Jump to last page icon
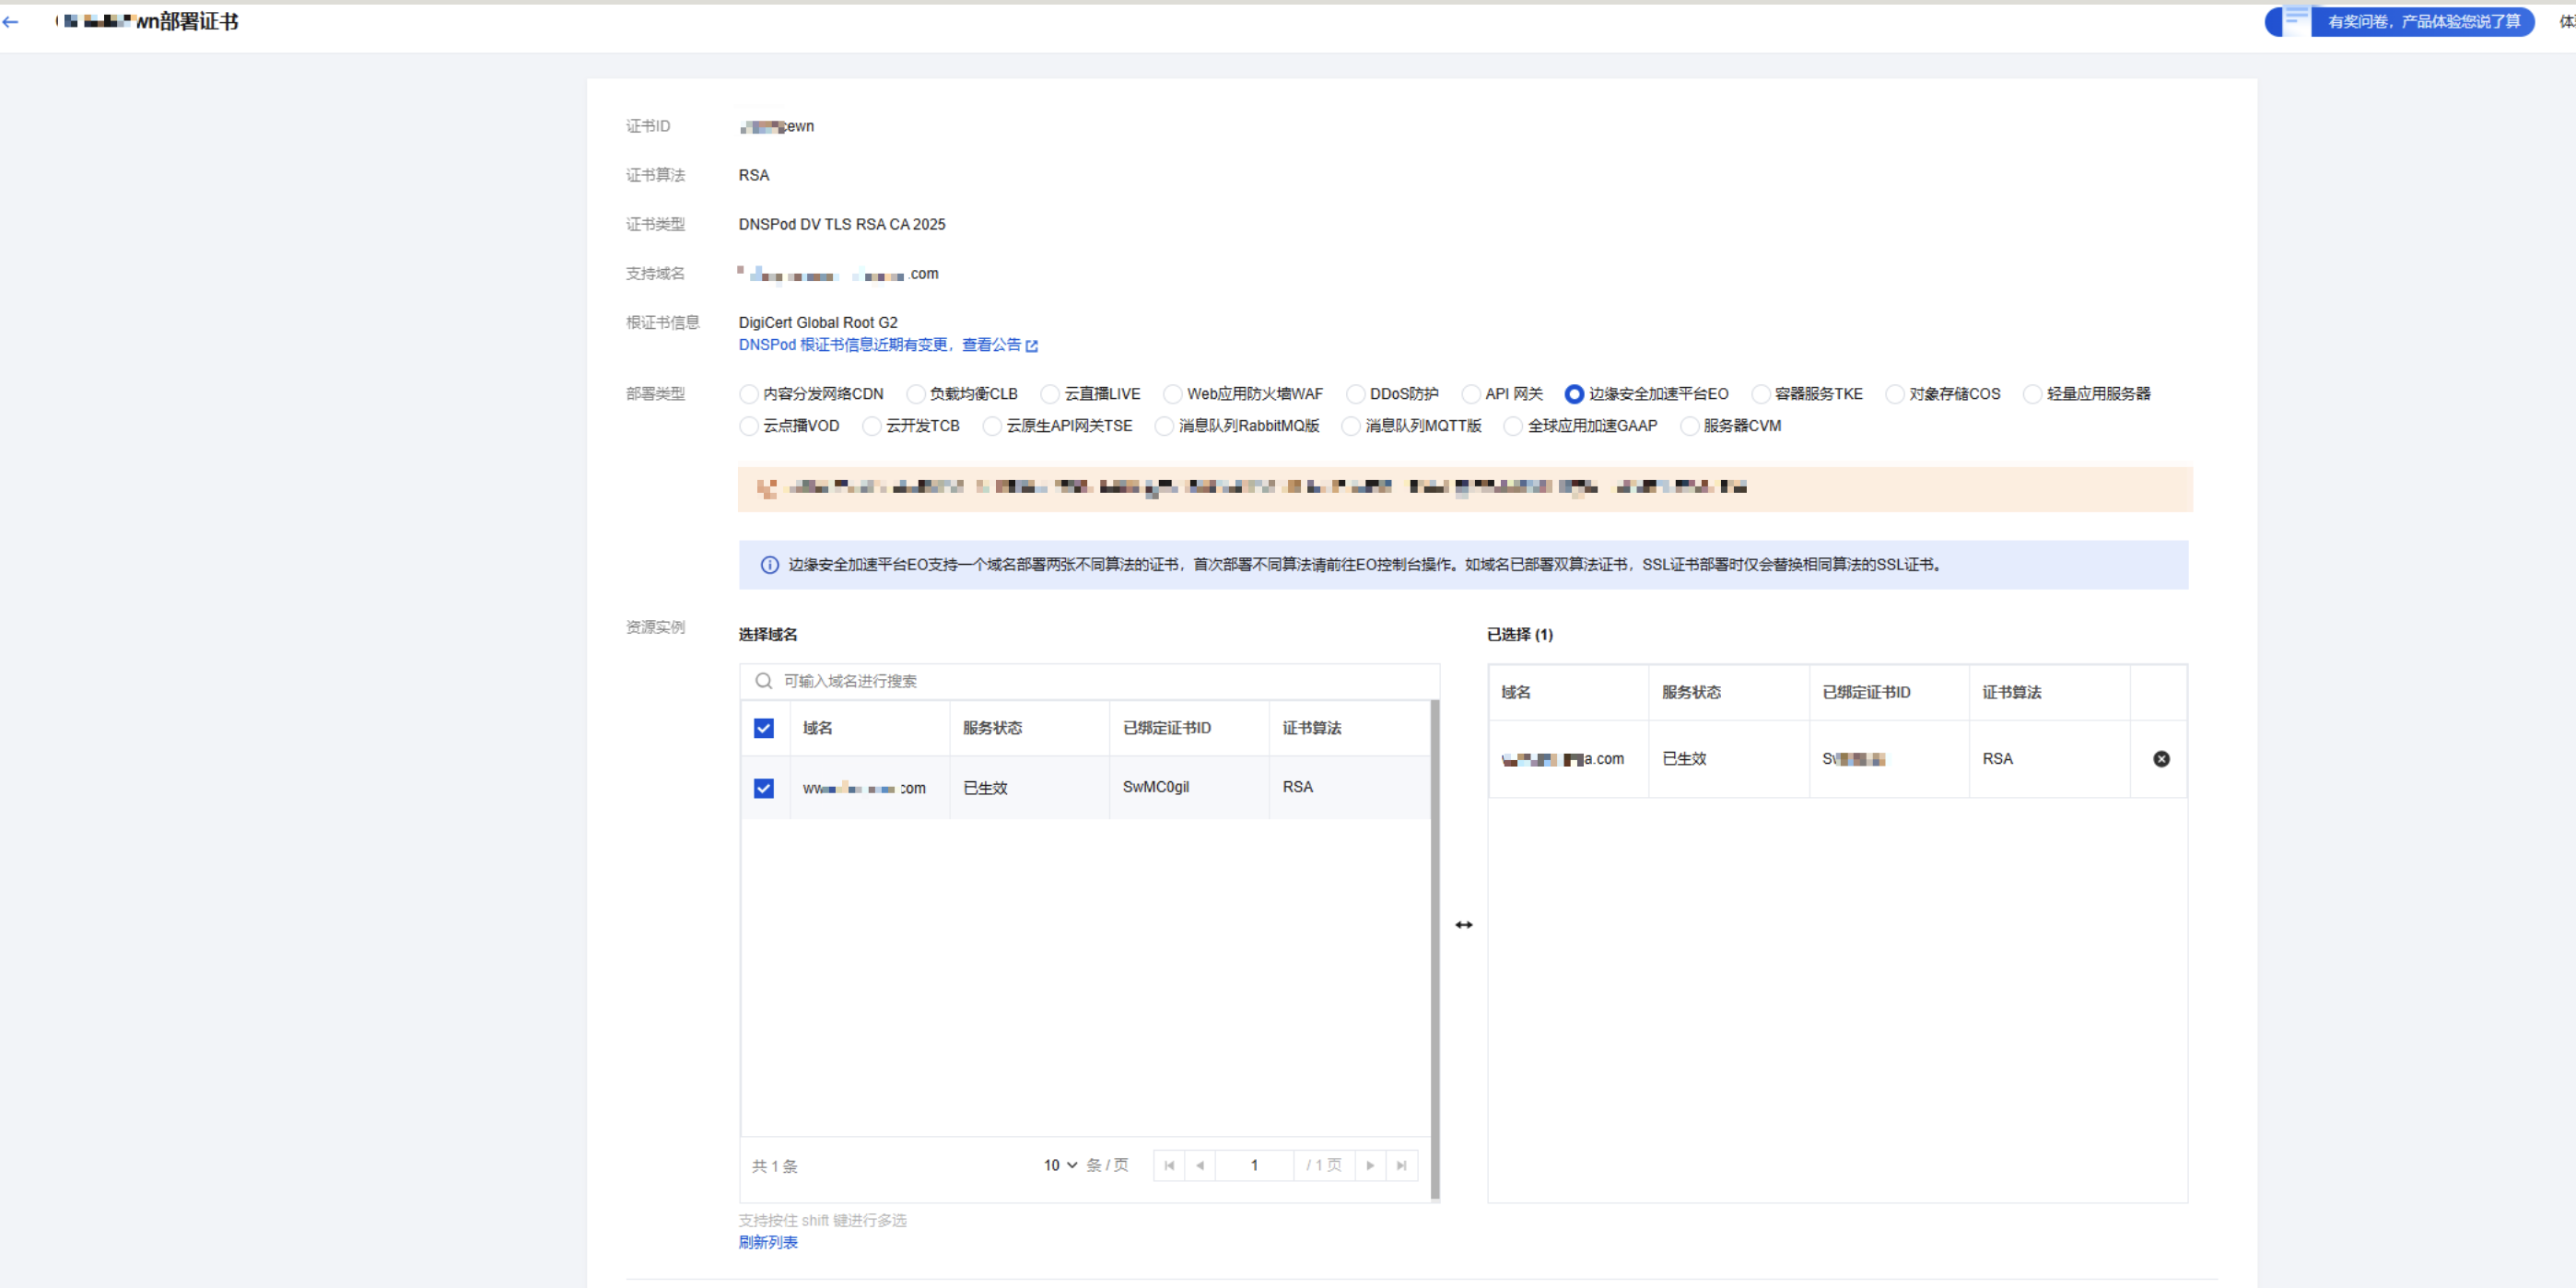2576x1288 pixels. [1401, 1166]
